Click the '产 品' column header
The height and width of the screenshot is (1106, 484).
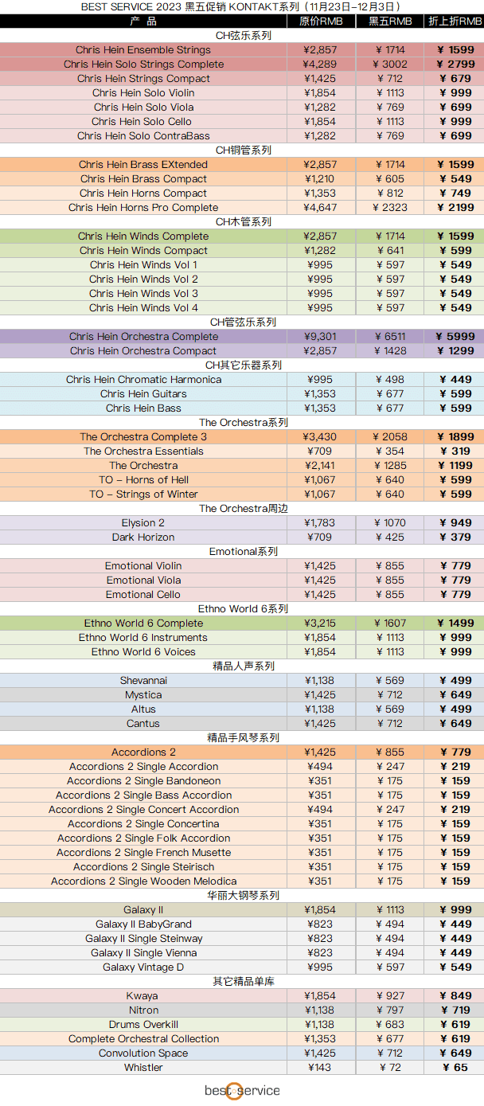tap(143, 21)
